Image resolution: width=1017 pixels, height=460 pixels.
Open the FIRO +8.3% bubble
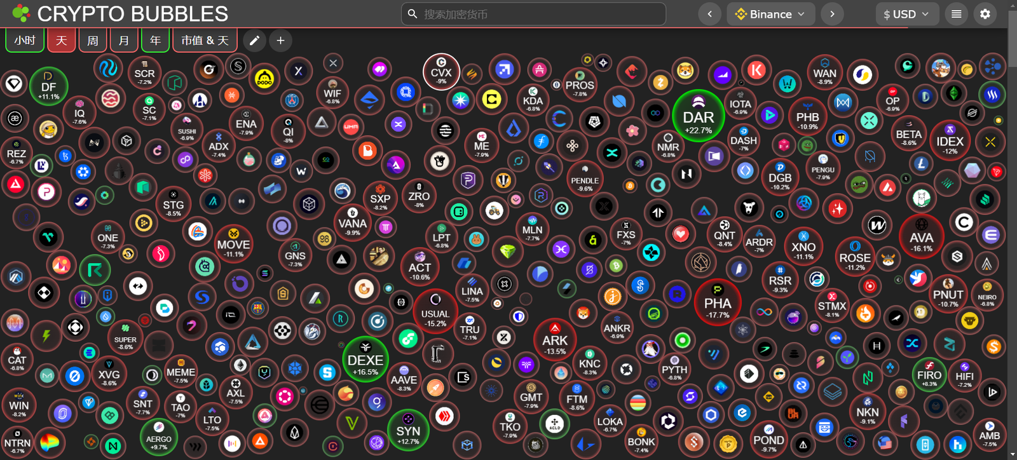tap(929, 374)
